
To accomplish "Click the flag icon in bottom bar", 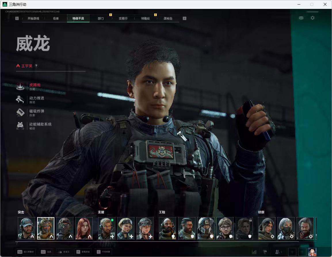I will click(265, 252).
